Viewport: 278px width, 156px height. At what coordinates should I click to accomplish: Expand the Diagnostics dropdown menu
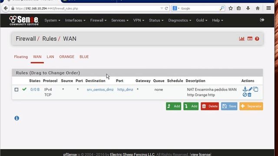click(179, 20)
